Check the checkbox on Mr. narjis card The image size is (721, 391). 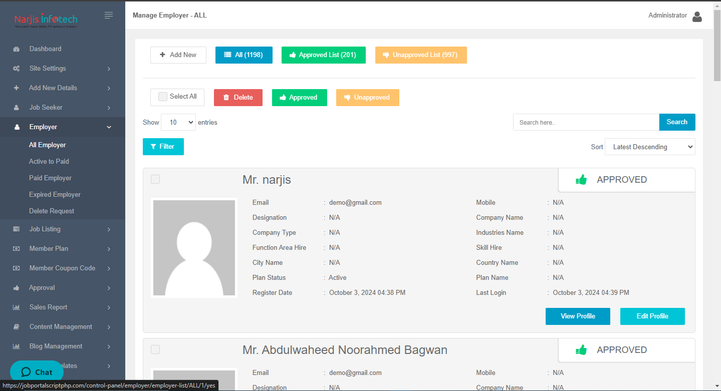(155, 179)
